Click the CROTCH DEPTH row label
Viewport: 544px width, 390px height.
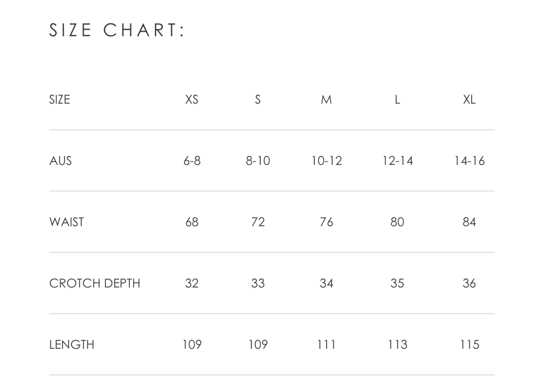(95, 283)
